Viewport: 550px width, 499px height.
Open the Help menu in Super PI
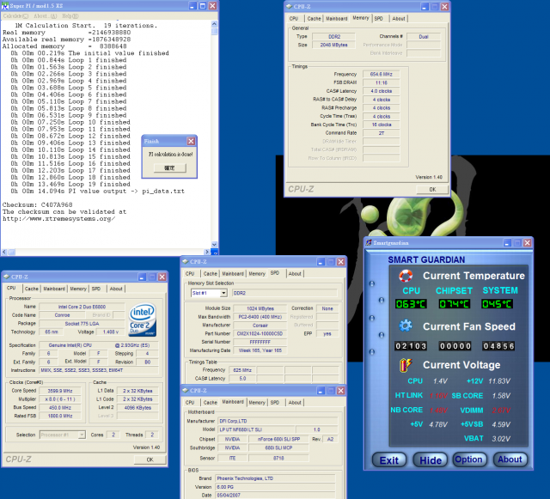(70, 16)
